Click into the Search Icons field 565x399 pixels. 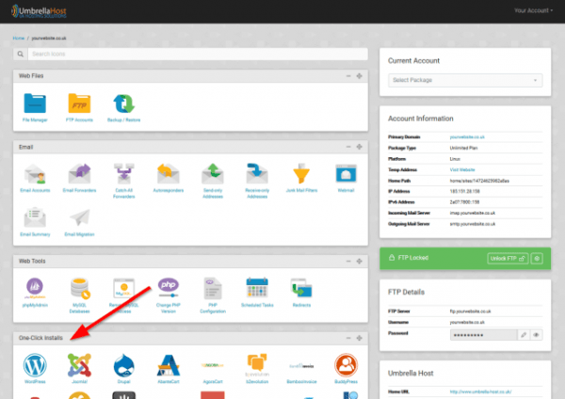188,54
